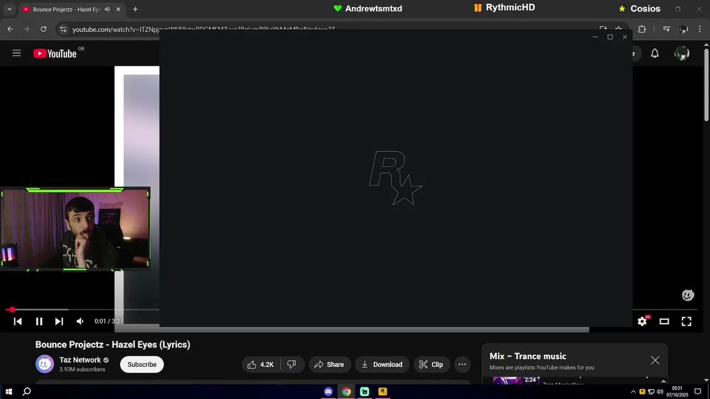The width and height of the screenshot is (710, 399).
Task: Open the Windows Start menu
Action: (9, 391)
